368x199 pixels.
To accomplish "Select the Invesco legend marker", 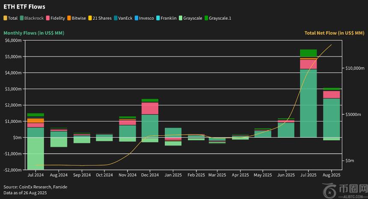I will click(x=137, y=18).
